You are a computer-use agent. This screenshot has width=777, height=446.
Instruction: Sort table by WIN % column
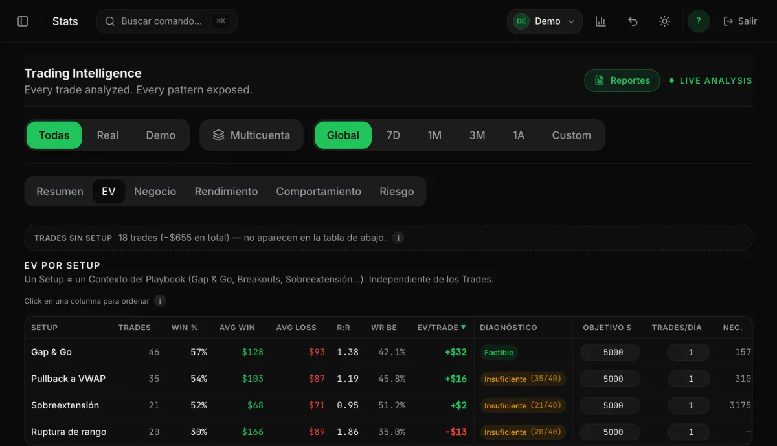[x=185, y=328]
